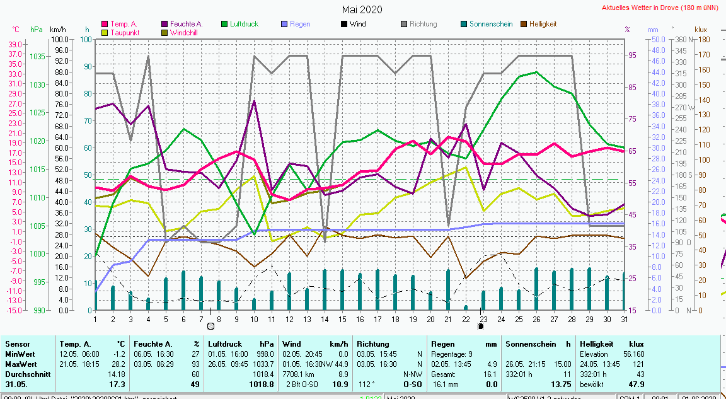Image resolution: width=726 pixels, height=399 pixels.
Task: Click the Luftdruck column header in the table
Action: (x=226, y=344)
